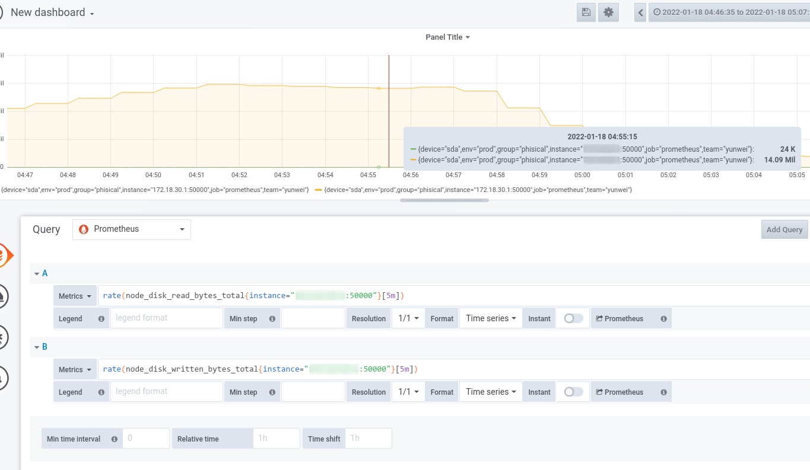Click the first legend series label below graph
Screen dimensions: 810x470
pyautogui.click(x=155, y=190)
